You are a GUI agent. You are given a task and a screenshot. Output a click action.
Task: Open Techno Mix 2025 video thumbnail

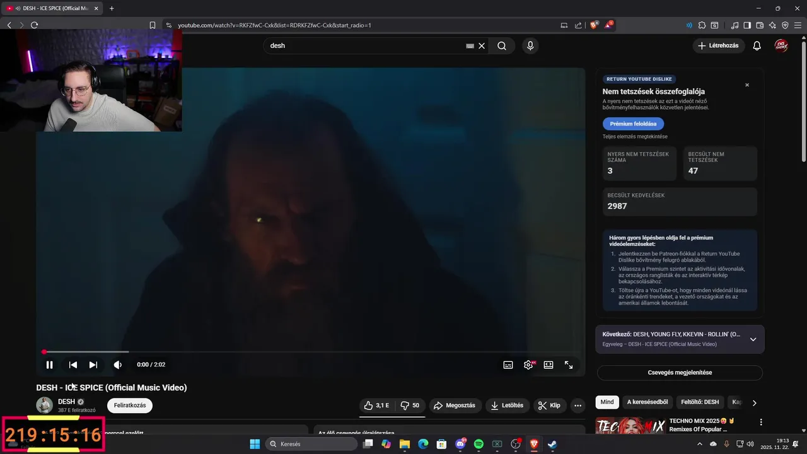click(x=630, y=426)
